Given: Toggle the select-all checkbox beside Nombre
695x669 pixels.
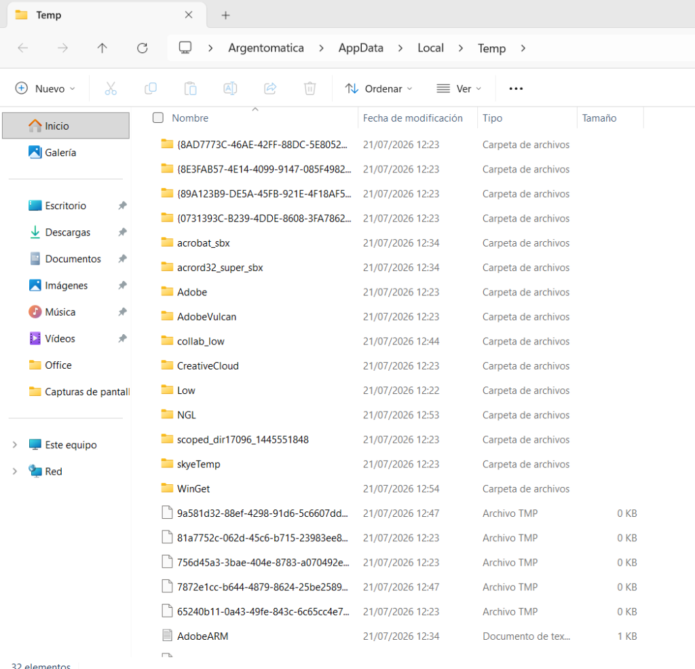Looking at the screenshot, I should pos(157,117).
